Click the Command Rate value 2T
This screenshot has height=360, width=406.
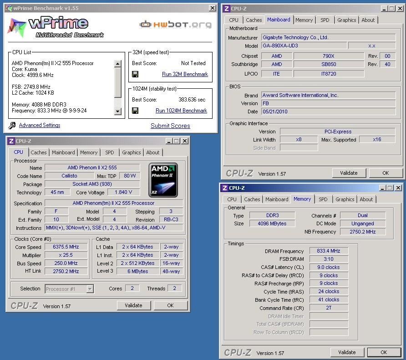pos(329,308)
